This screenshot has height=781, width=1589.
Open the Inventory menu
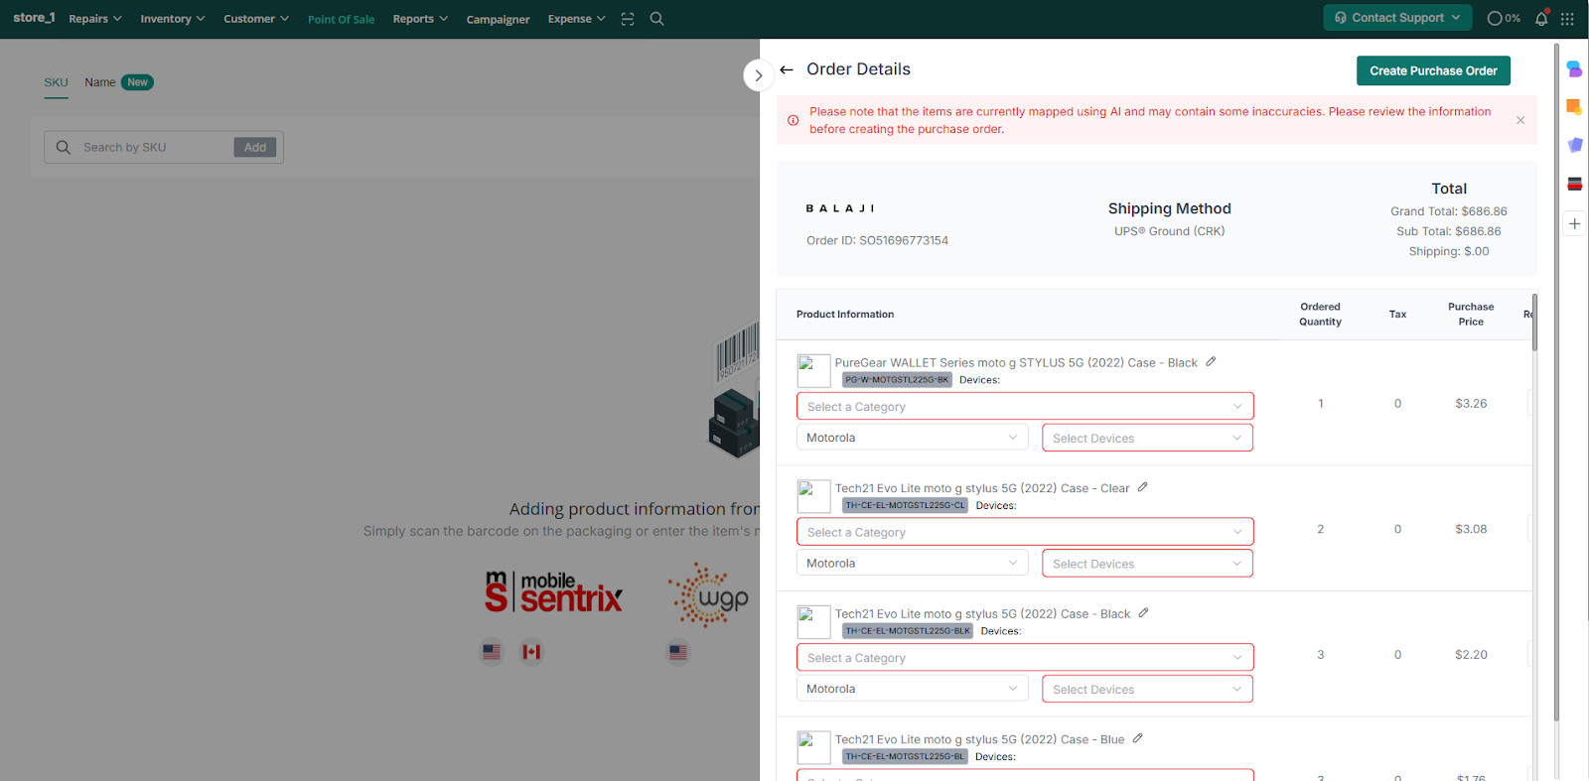click(x=172, y=19)
